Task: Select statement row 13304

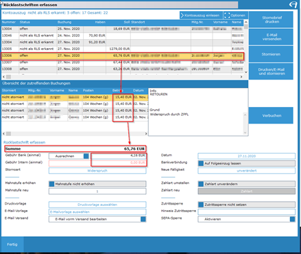Action: 123,42
